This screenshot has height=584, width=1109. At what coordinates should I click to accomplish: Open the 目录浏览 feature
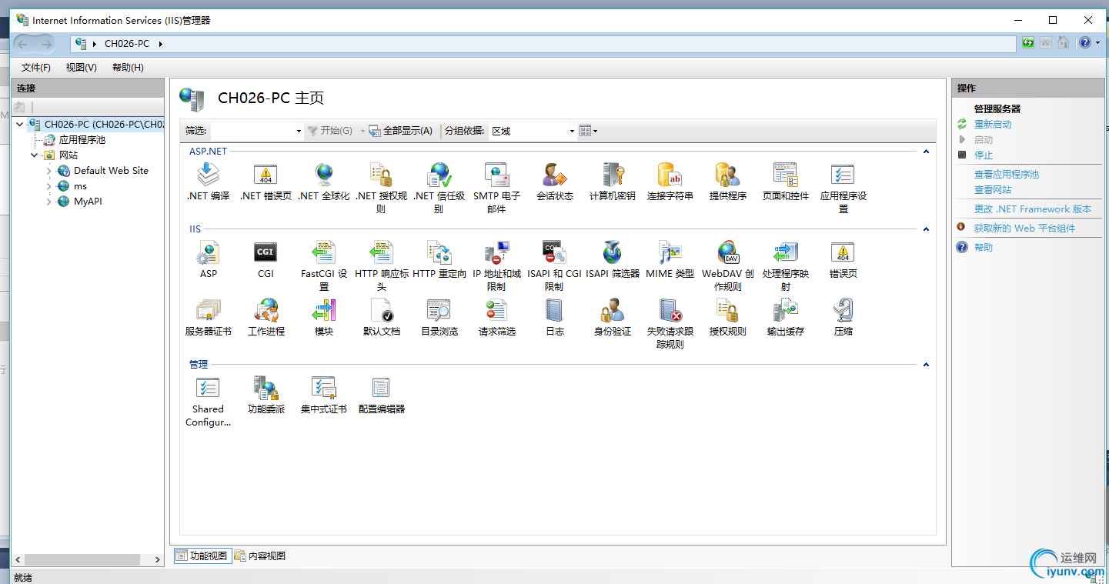439,317
